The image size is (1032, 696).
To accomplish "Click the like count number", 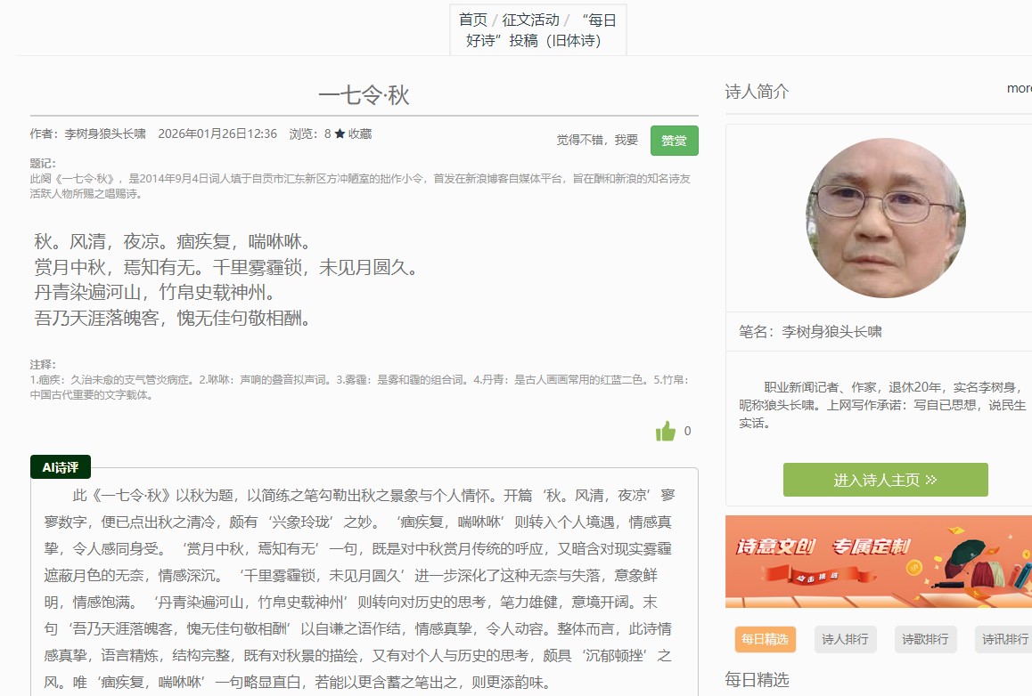I will click(687, 432).
